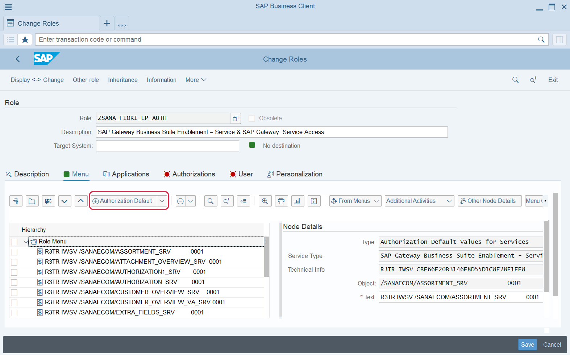570x355 pixels.
Task: Click the bar chart toolbar icon
Action: [298, 201]
